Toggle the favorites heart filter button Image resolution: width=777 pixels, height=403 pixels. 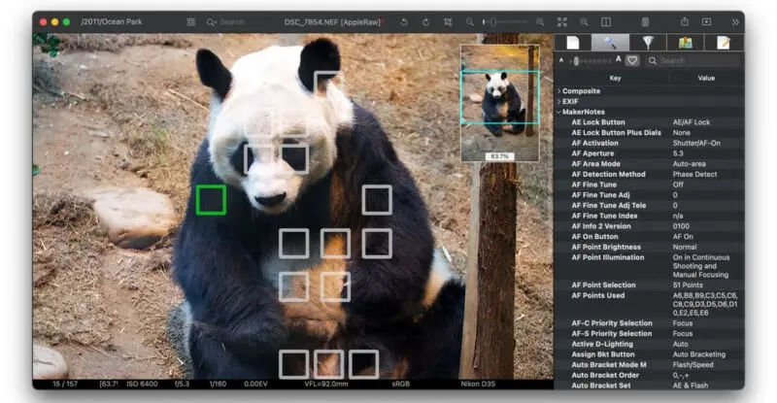pyautogui.click(x=631, y=60)
